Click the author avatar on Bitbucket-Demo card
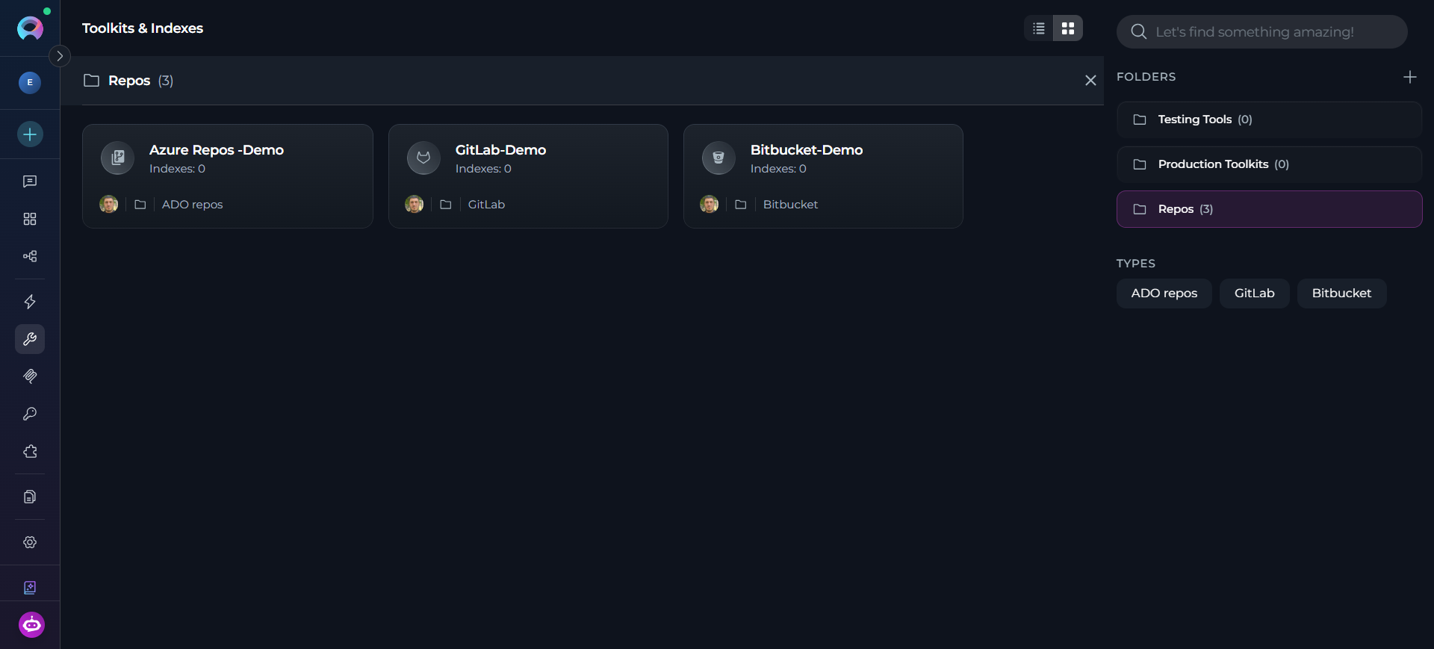Viewport: 1434px width, 649px height. coord(710,205)
